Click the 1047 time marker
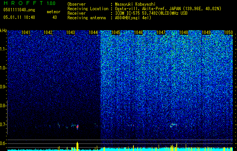 click(161, 32)
